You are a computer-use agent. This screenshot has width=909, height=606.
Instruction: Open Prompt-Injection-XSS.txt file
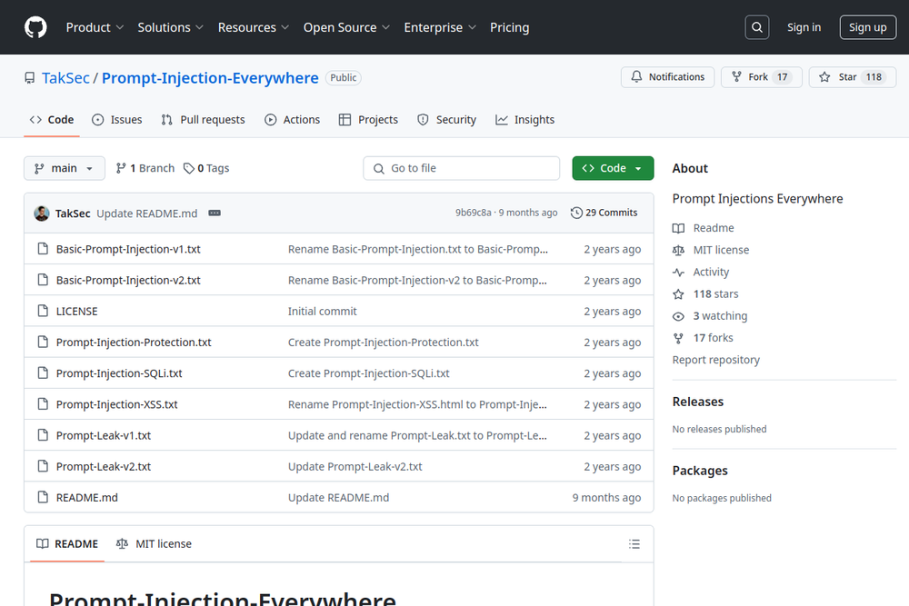(x=116, y=404)
